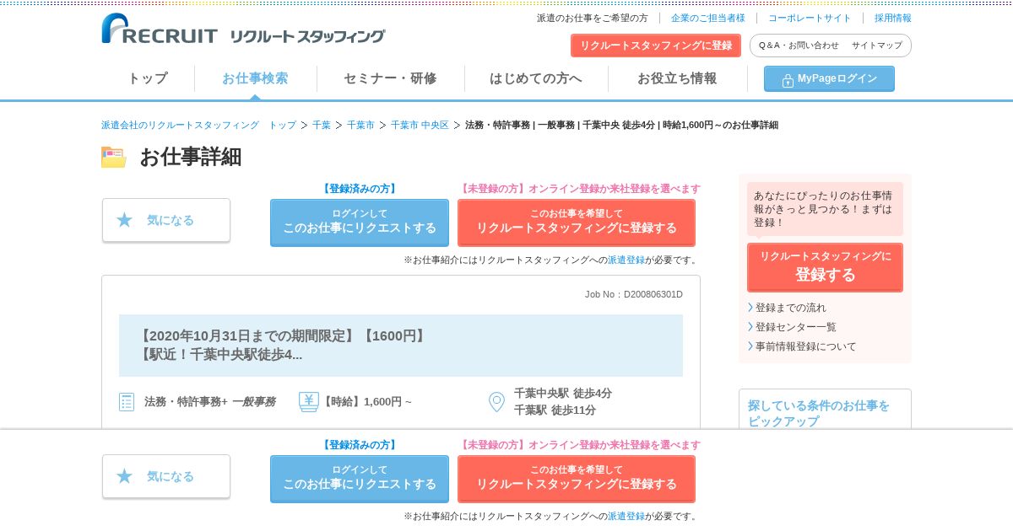Click the MyPageログイン button

(x=829, y=78)
